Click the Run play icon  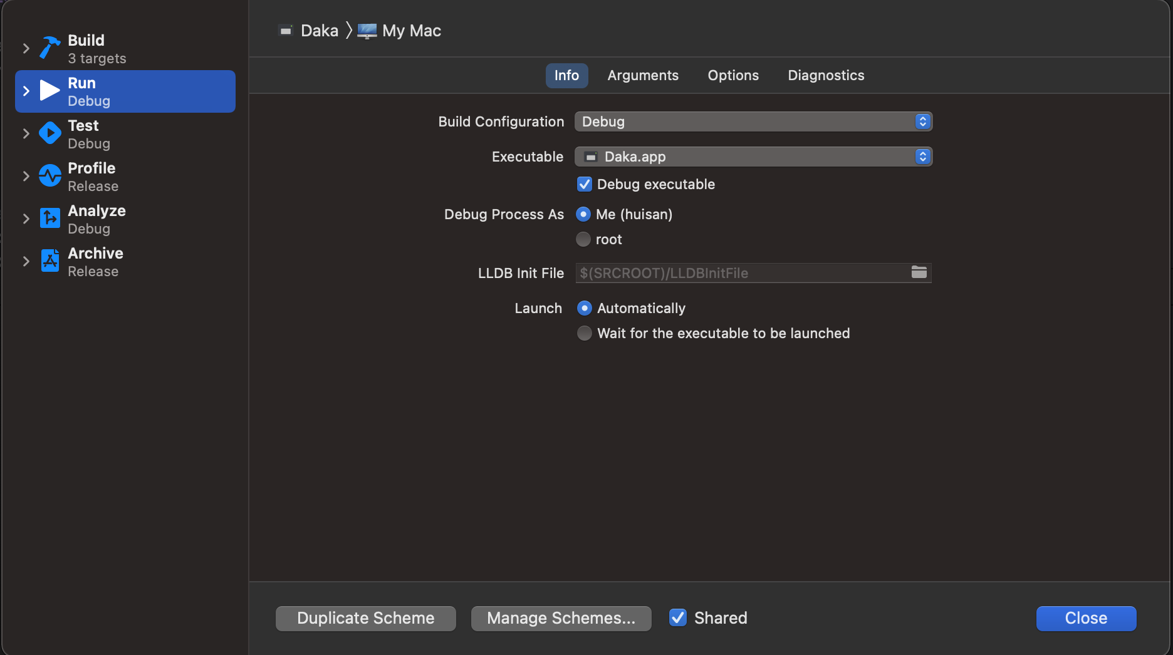tap(50, 90)
